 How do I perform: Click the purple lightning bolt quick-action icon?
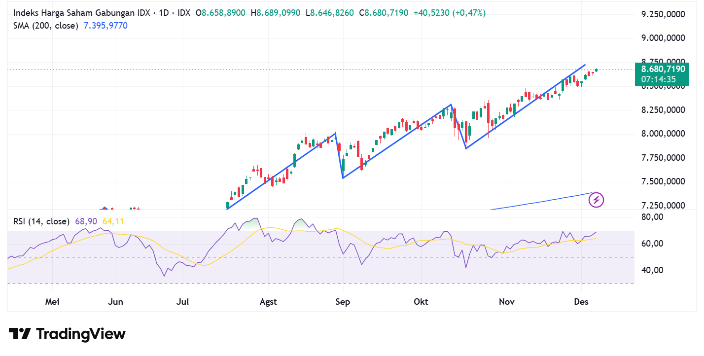pyautogui.click(x=597, y=200)
